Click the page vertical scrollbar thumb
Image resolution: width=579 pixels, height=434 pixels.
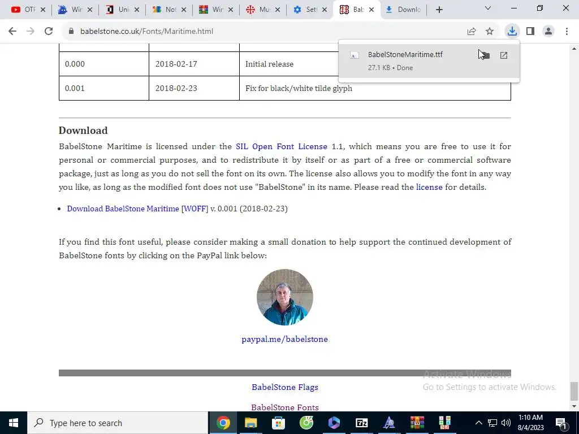pyautogui.click(x=574, y=391)
